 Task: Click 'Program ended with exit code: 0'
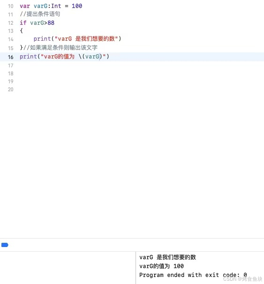tap(193, 275)
